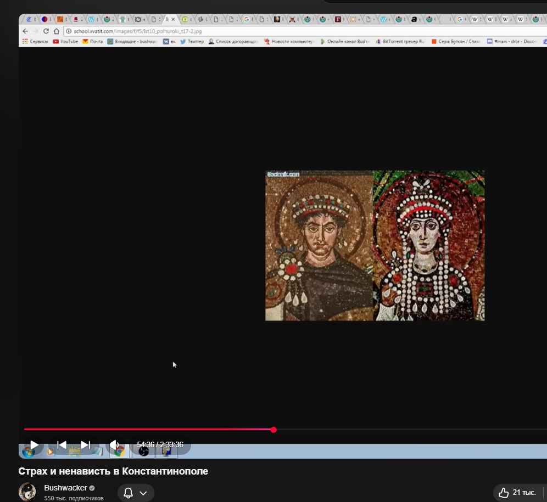Reload the page with refresh icon
Screen dimensions: 547x502
point(46,31)
